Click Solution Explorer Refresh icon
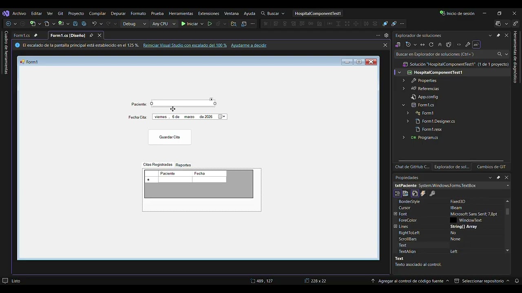Screen dimensions: 522x293 431,44
